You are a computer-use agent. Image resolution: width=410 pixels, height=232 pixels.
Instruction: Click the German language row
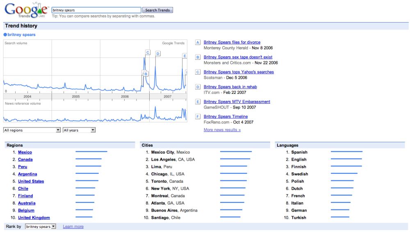click(299, 211)
